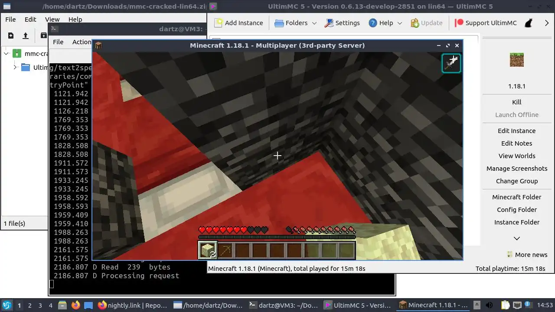The width and height of the screenshot is (555, 312).
Task: Open the Minecraft Folder
Action: pos(517,197)
